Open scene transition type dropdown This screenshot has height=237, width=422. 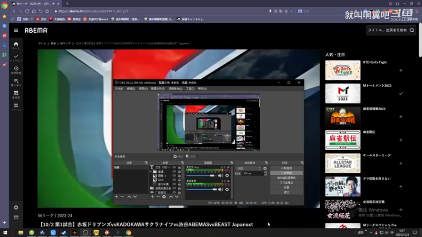[x=248, y=168]
